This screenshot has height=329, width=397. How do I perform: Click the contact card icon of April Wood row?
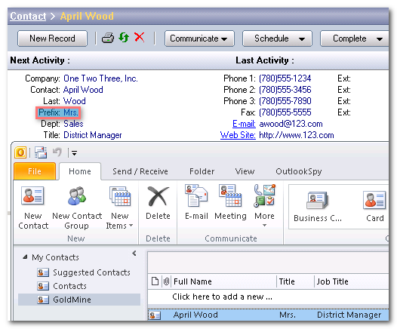155,315
